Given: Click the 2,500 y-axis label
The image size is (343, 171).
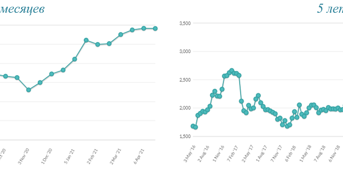Looking at the screenshot, I should point(185,80).
